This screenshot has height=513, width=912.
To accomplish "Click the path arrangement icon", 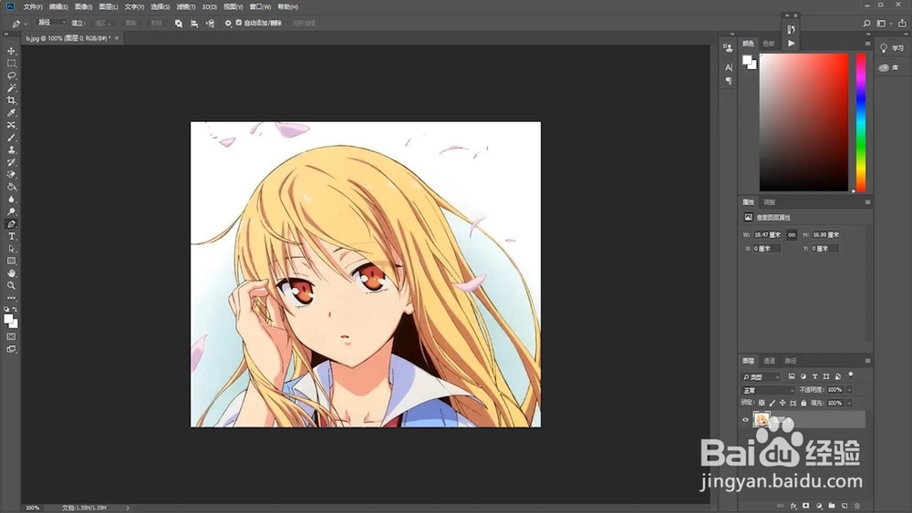I will pos(210,24).
